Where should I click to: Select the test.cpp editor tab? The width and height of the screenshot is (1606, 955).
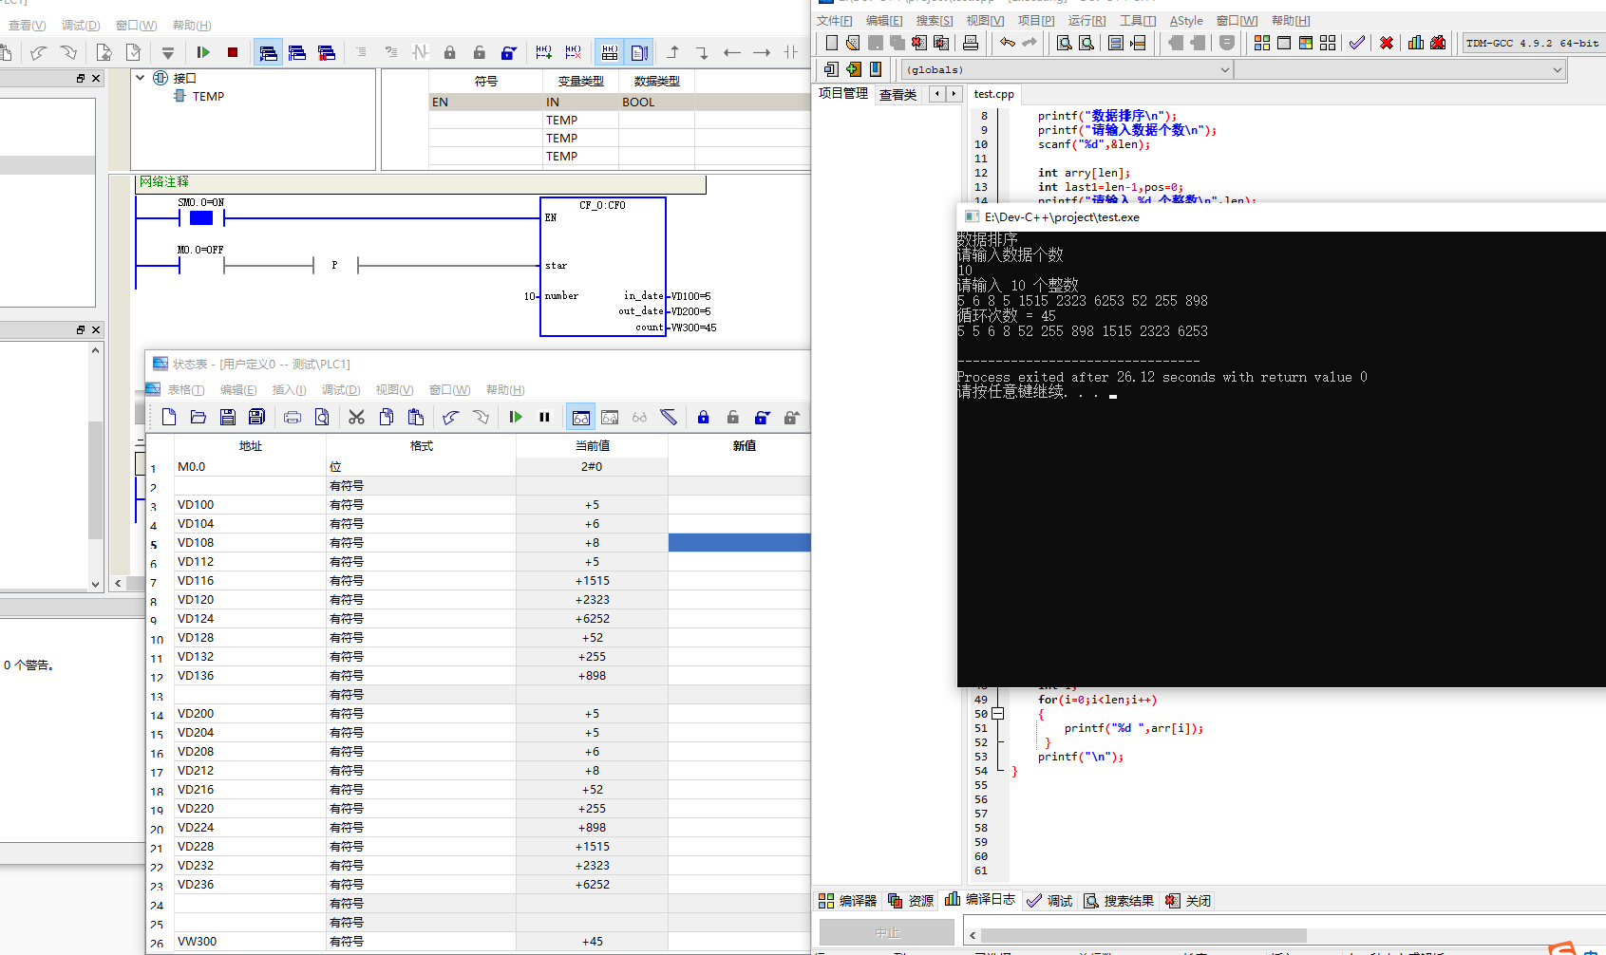[993, 94]
